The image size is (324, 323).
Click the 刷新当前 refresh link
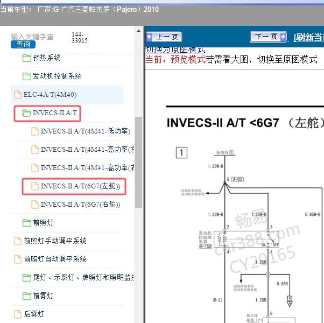click(x=309, y=37)
